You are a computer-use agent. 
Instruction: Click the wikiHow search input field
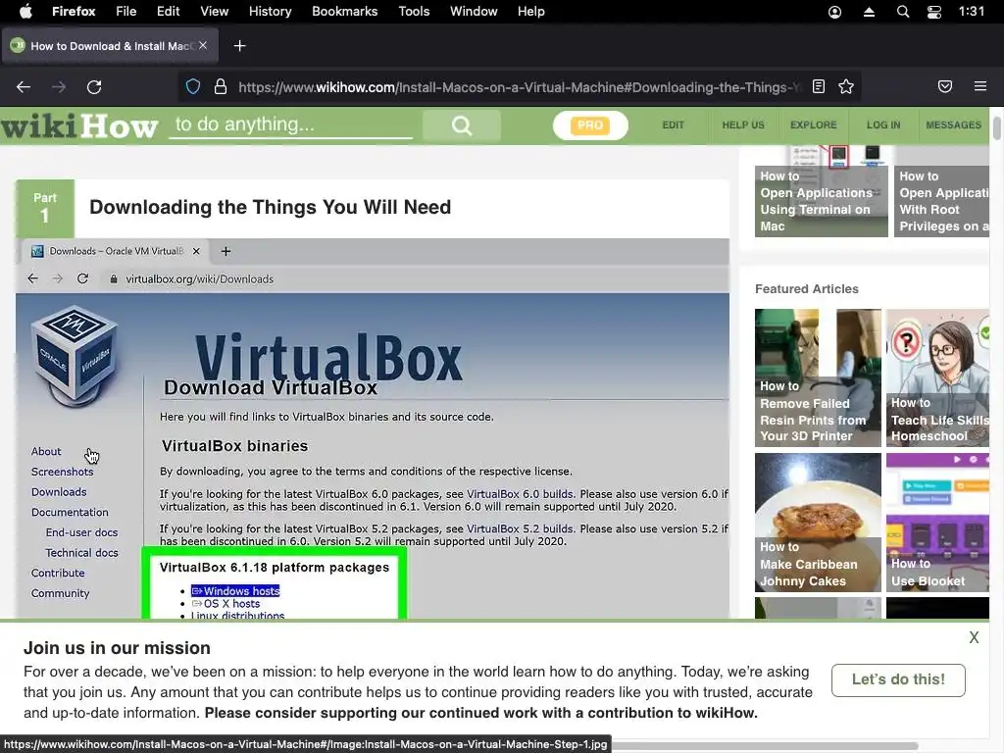coord(291,125)
